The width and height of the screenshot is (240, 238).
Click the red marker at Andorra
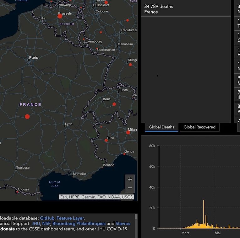point(17,192)
